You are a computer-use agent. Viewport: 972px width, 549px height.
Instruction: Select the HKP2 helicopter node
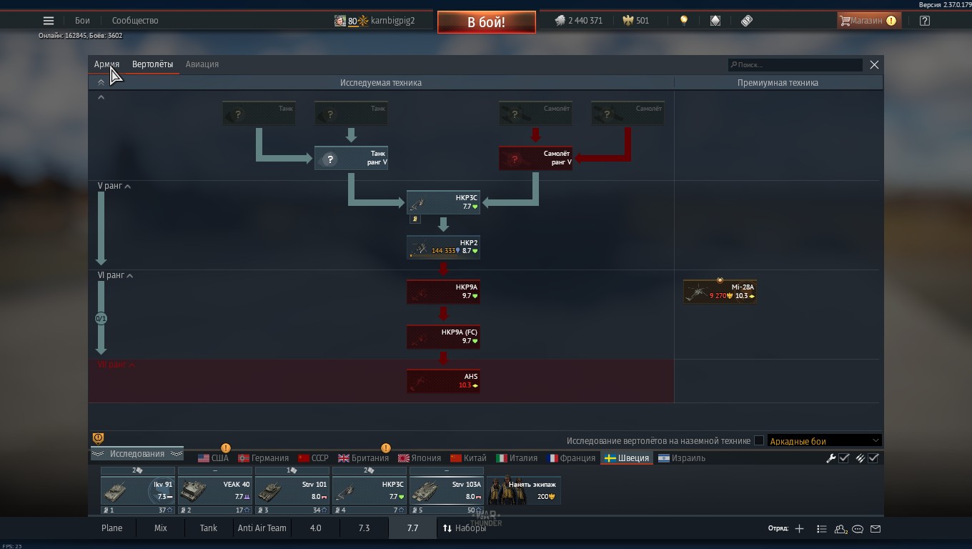[x=443, y=247]
